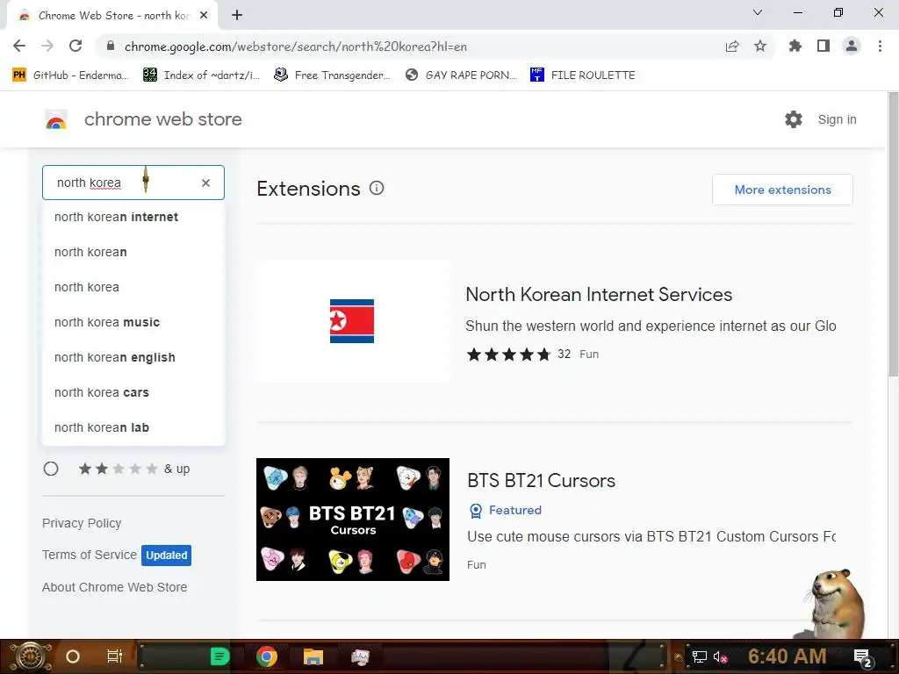Choose the suggestion north korea
This screenshot has width=899, height=674.
[x=133, y=287]
